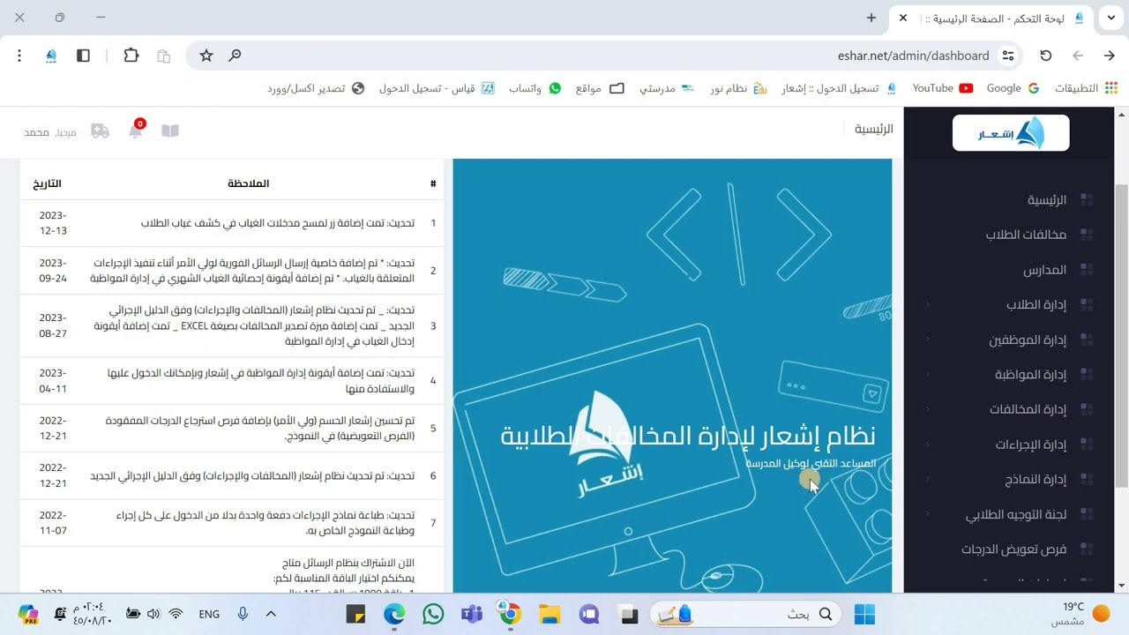This screenshot has width=1129, height=635.
Task: Click the التاريخ column header
Action: 48,183
